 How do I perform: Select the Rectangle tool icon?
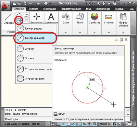tap(26, 21)
